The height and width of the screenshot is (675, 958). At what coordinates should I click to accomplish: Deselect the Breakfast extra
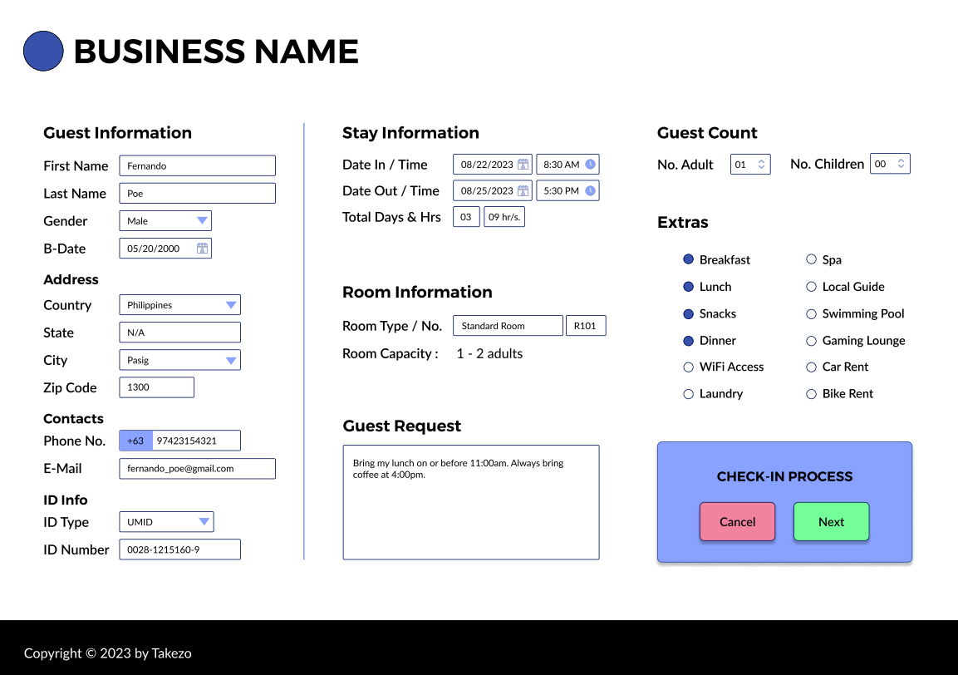[689, 259]
